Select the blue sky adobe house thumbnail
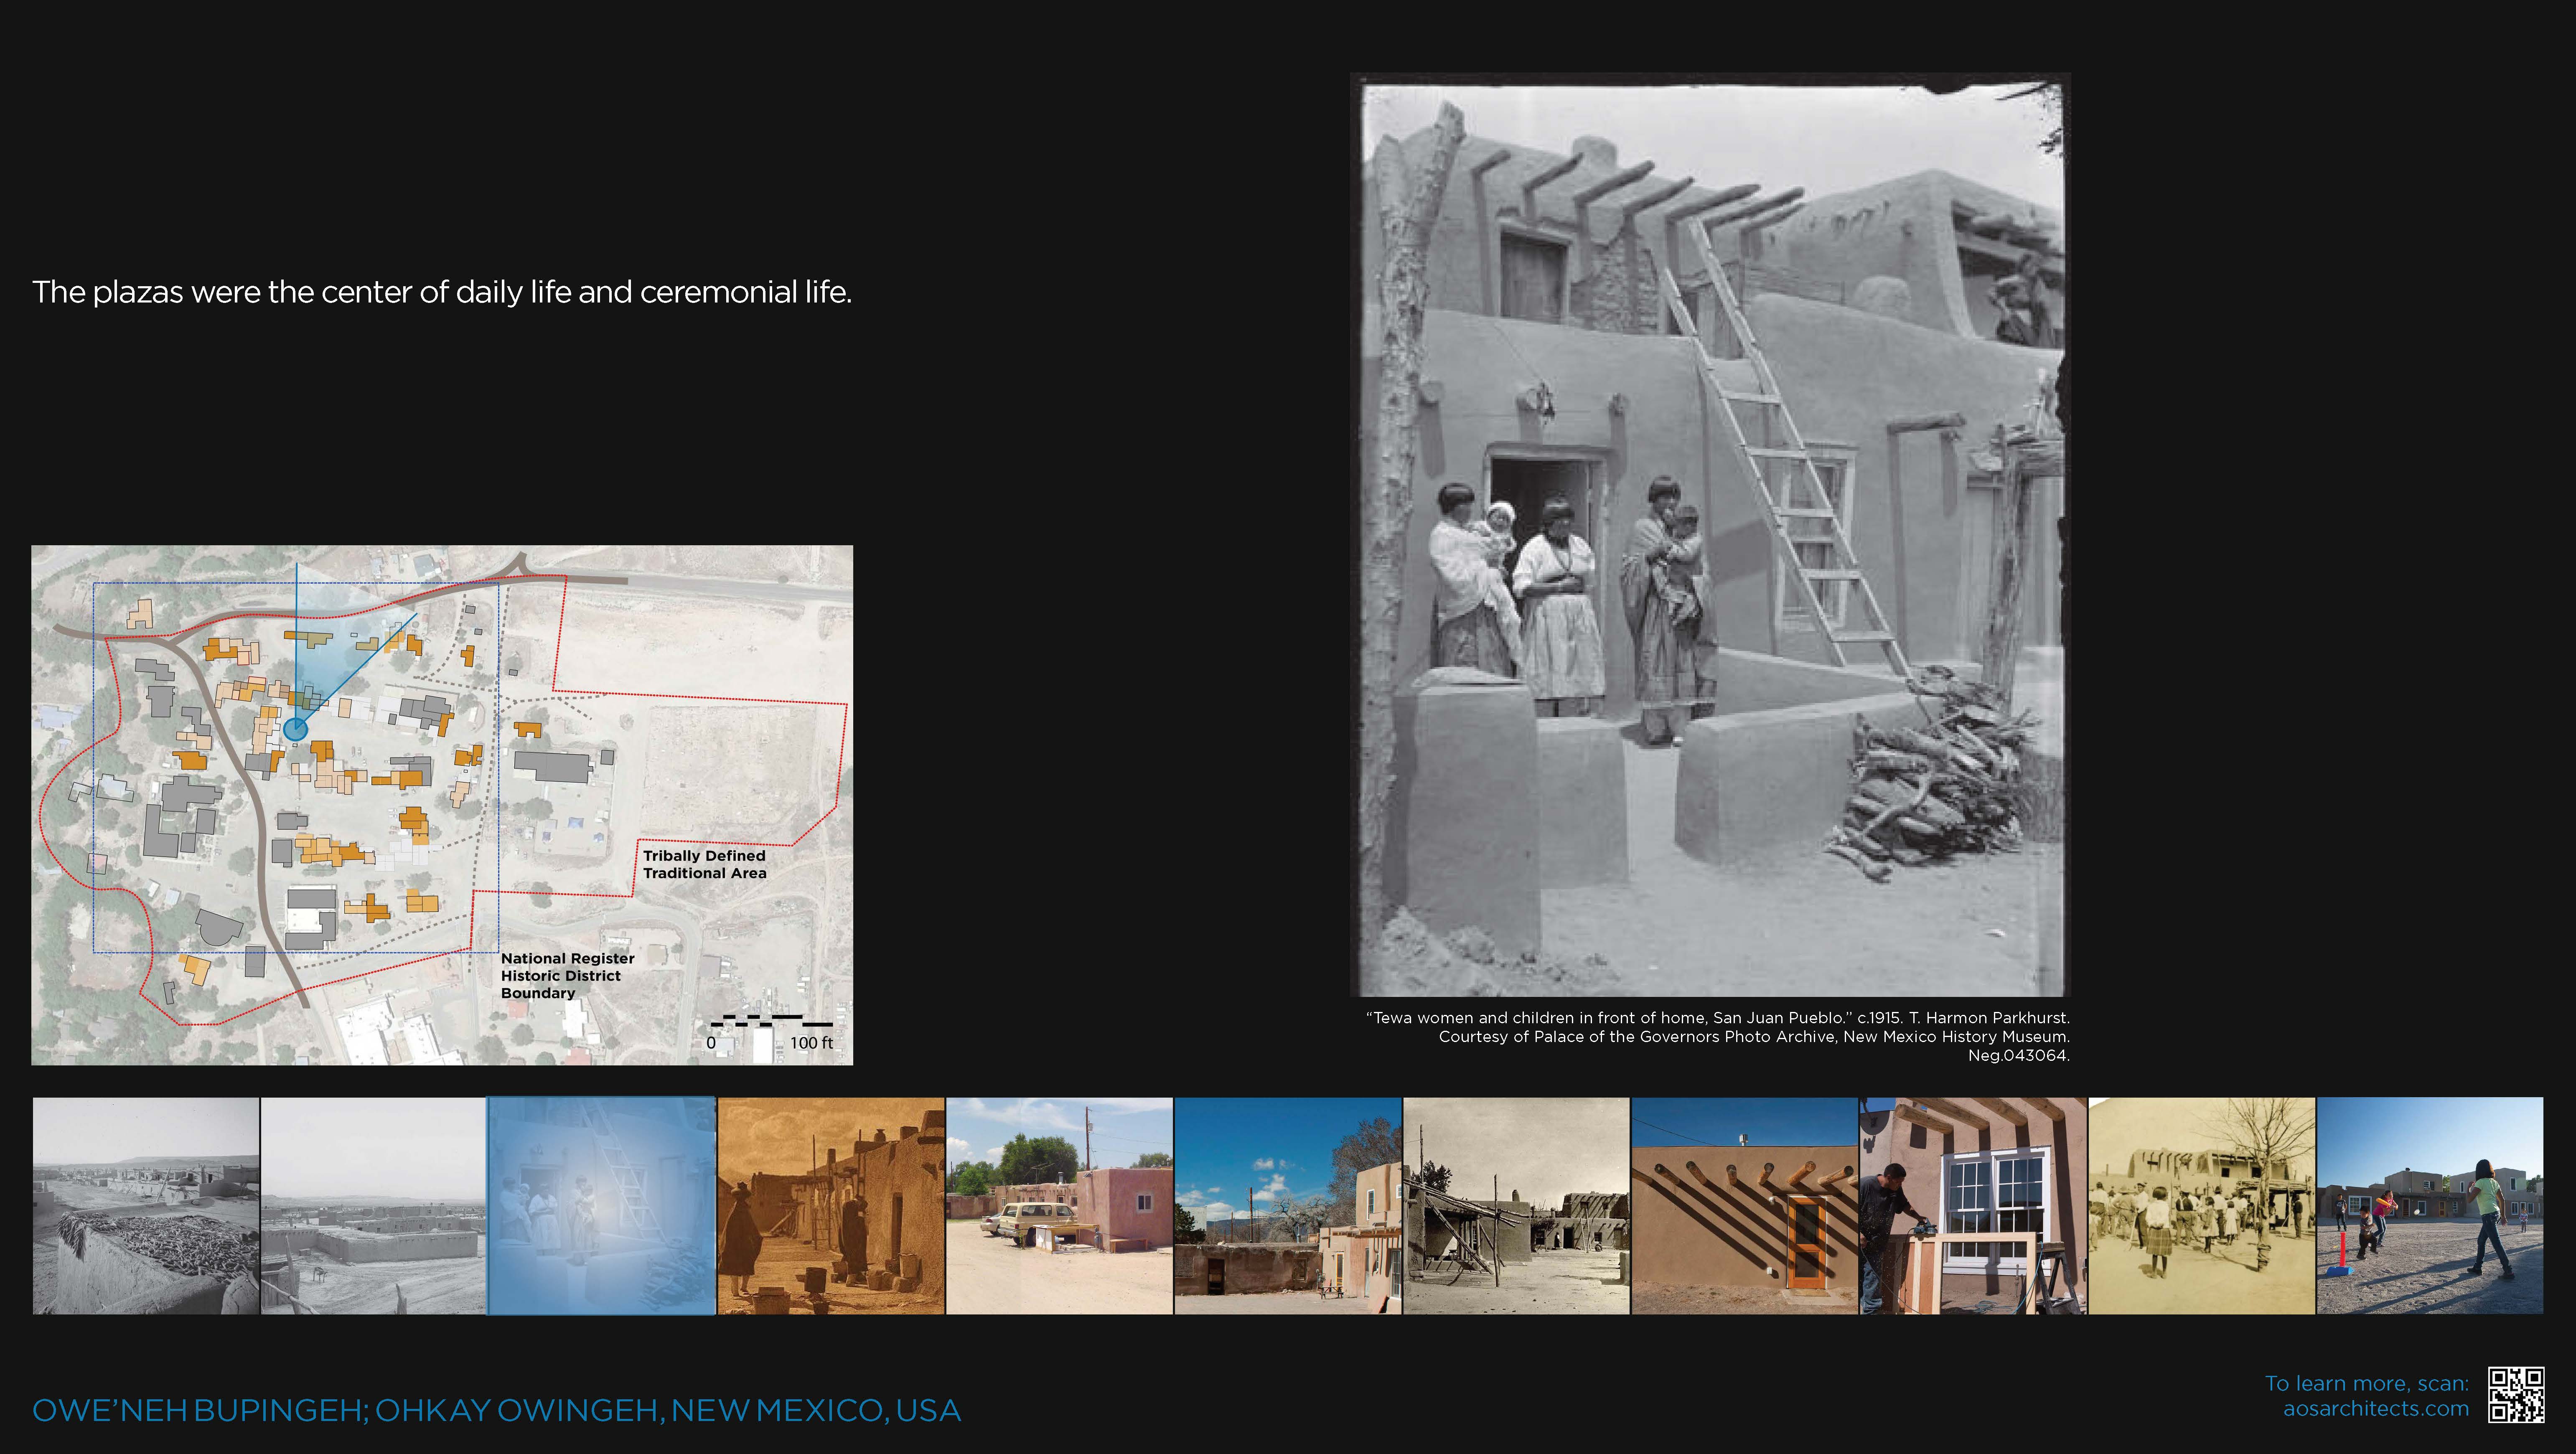This screenshot has height=1454, width=2576. (x=1288, y=1206)
